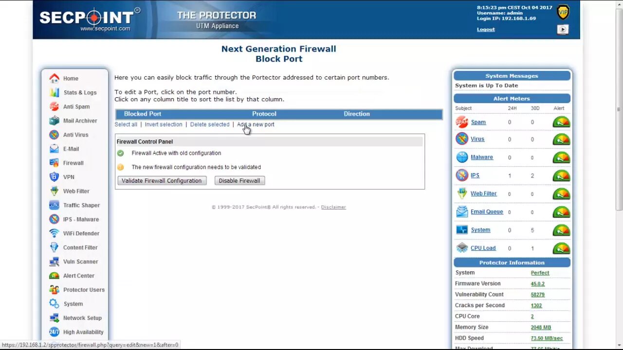Click Invert selection link

click(x=164, y=124)
